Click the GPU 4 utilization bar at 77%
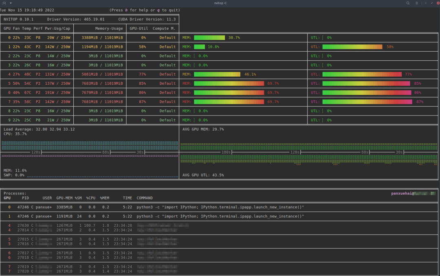 (362, 74)
